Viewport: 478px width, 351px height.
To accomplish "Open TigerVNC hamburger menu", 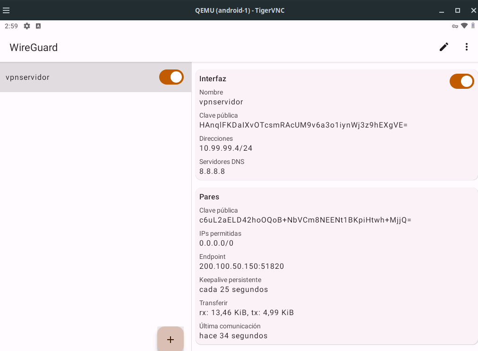I will tap(6, 10).
